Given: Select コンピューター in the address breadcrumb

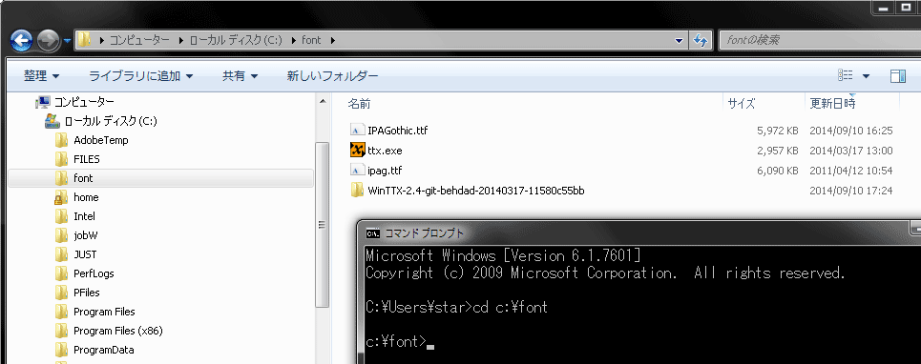Looking at the screenshot, I should point(139,40).
